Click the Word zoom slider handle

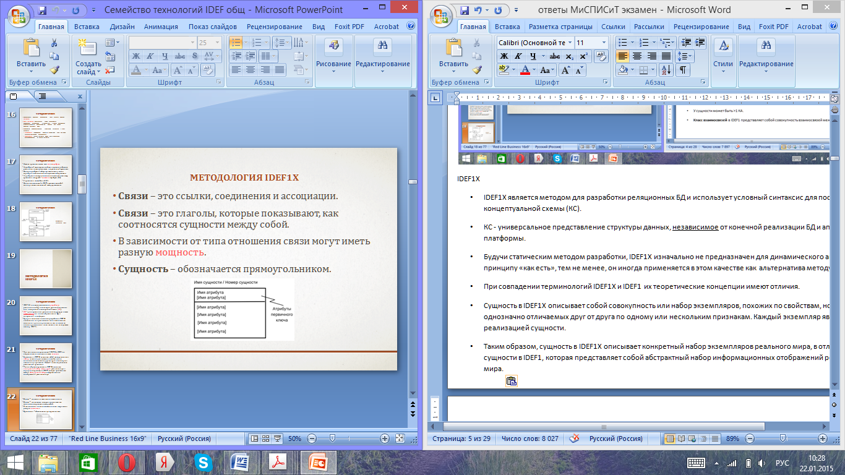click(783, 439)
